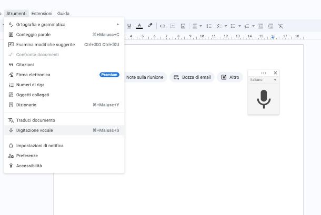
Task: Start dictation with the microphone button
Action: pos(264,98)
